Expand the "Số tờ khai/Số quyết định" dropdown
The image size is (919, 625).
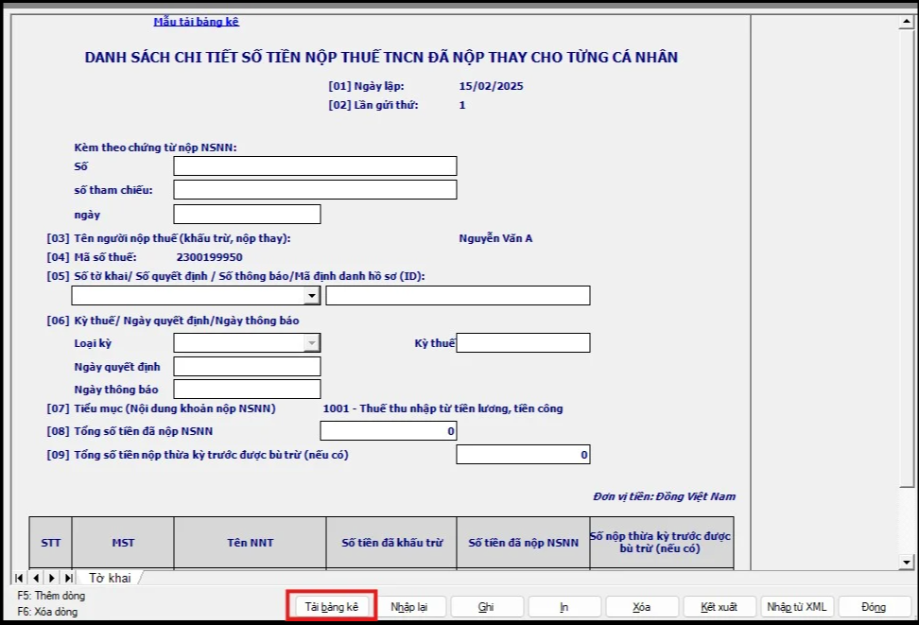coord(312,296)
